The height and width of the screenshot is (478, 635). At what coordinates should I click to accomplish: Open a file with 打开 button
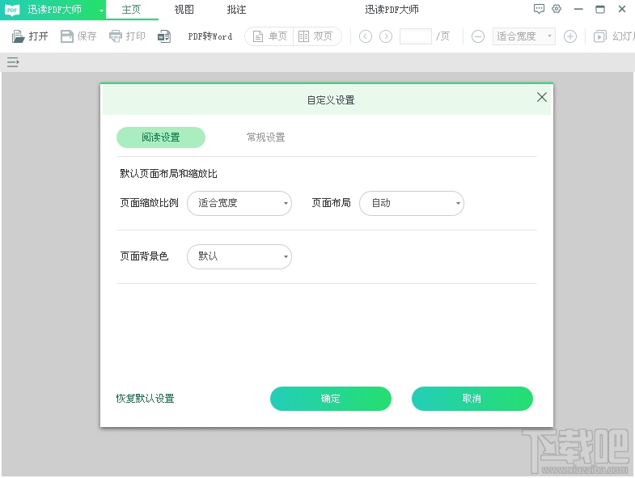(x=30, y=36)
